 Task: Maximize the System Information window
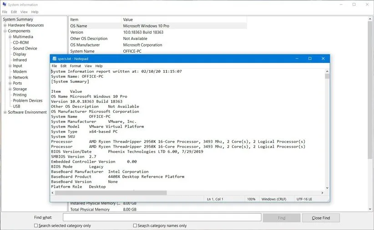pyautogui.click(x=354, y=5)
